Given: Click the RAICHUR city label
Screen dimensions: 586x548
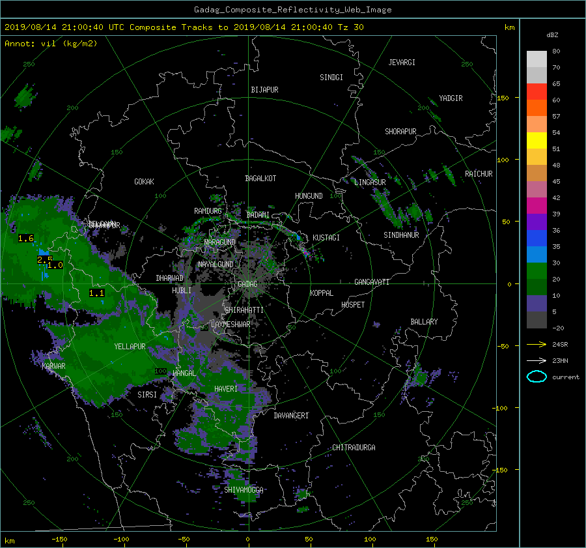Looking at the screenshot, I should pyautogui.click(x=479, y=174).
